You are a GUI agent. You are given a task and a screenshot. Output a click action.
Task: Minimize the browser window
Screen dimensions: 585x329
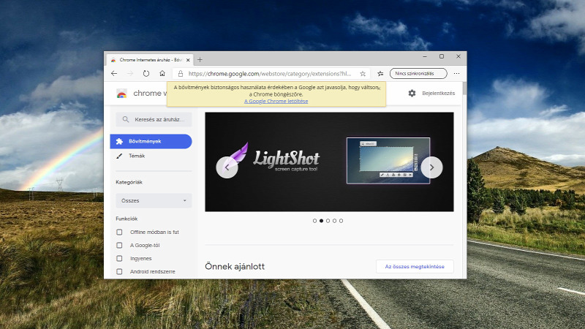[x=425, y=56]
